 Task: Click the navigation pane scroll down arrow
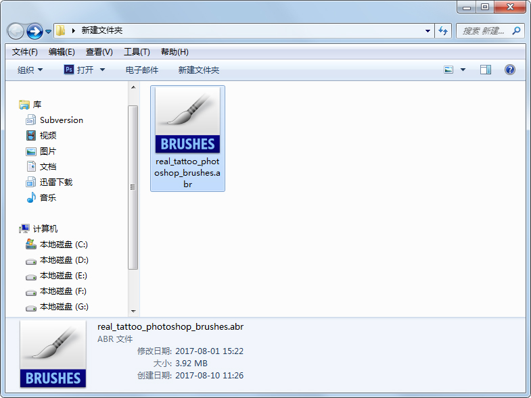coord(133,311)
